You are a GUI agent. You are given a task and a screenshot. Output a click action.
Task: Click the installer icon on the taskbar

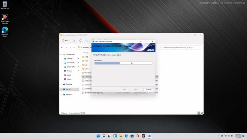pos(149,136)
